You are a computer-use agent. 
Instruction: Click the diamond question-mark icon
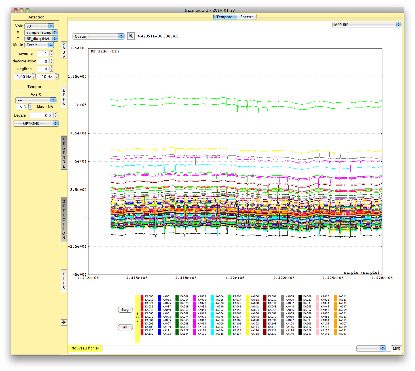pyautogui.click(x=64, y=322)
